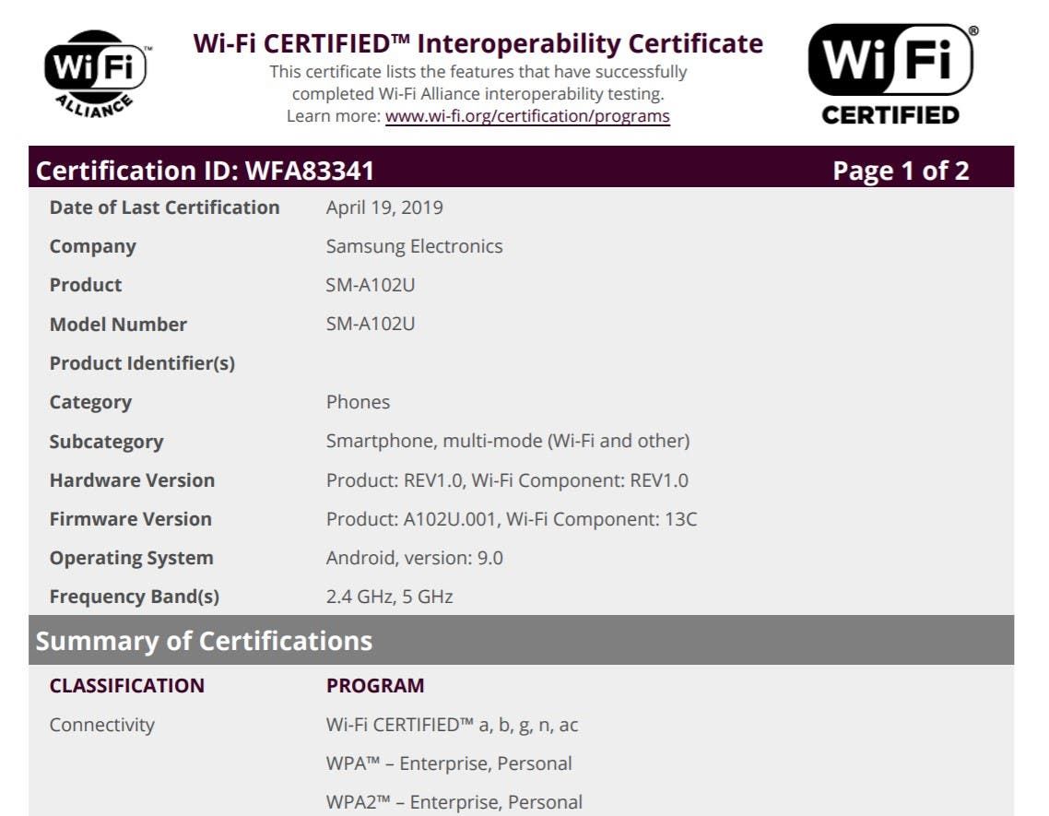Click the Product Identifier(s) label

tap(143, 363)
